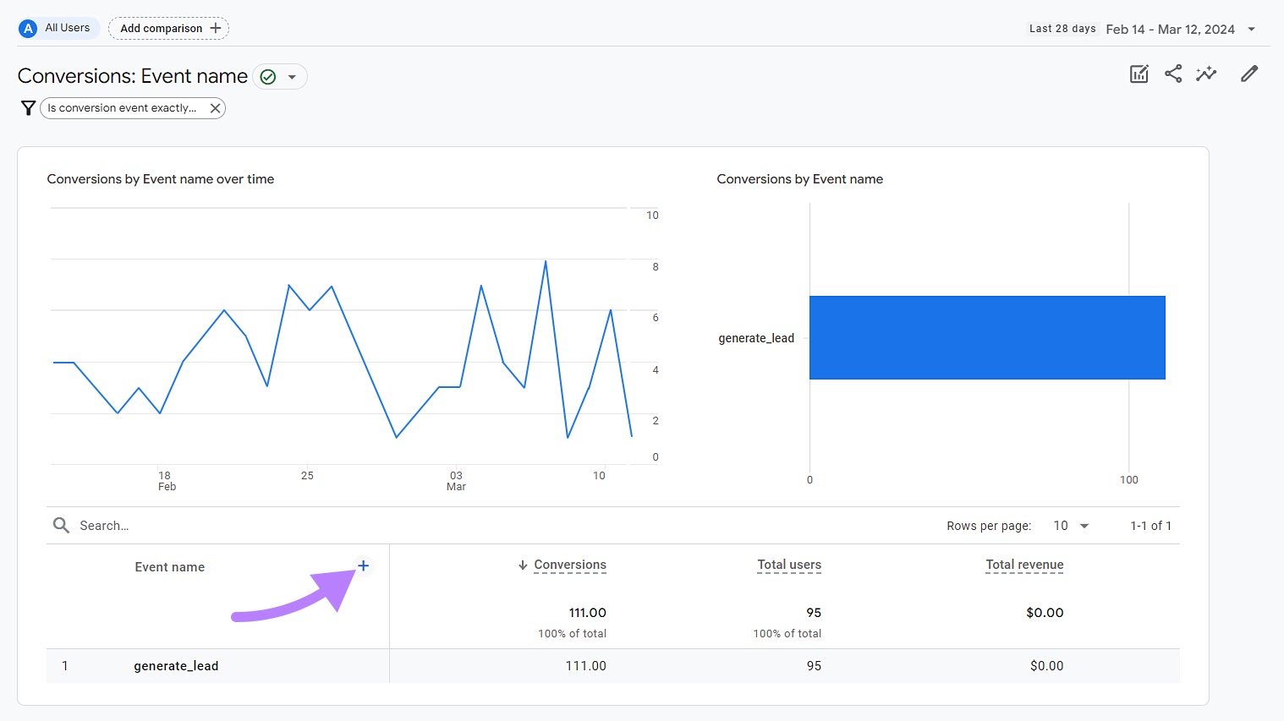Image resolution: width=1284 pixels, height=721 pixels.
Task: Click the green verified checkmark beside report title
Action: (268, 76)
